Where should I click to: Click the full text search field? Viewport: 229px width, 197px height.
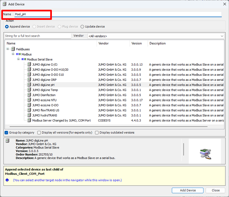coord(38,36)
